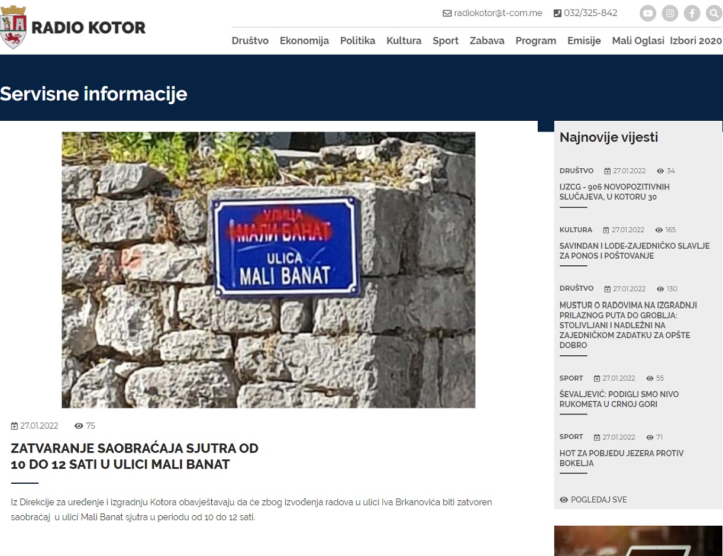
Task: Click the RADIO KOTOR site title
Action: click(88, 27)
